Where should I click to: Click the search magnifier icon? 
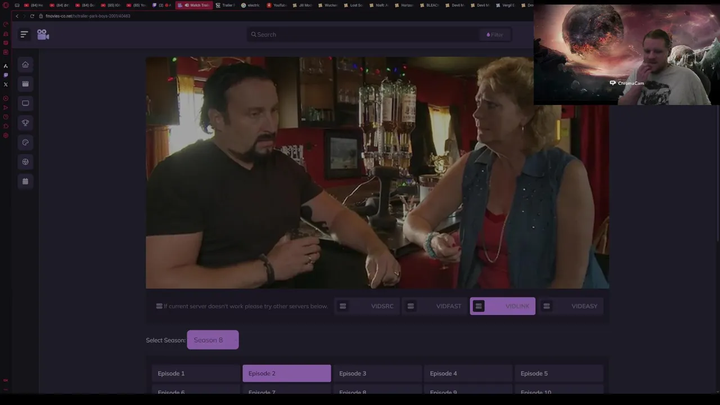point(254,34)
